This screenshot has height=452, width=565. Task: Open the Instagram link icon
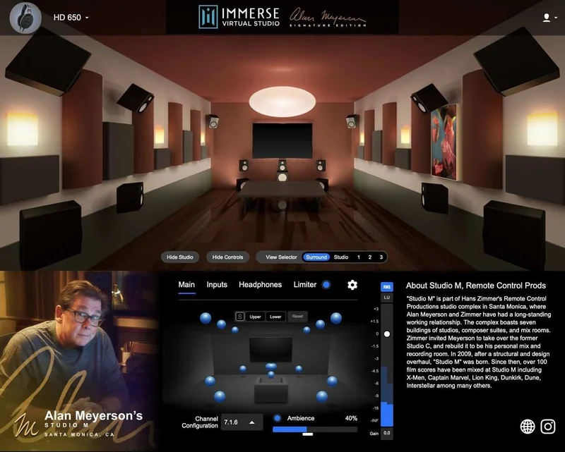pyautogui.click(x=548, y=427)
